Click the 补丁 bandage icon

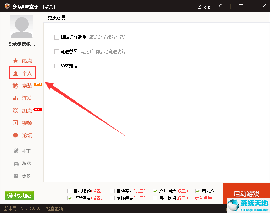point(16,151)
